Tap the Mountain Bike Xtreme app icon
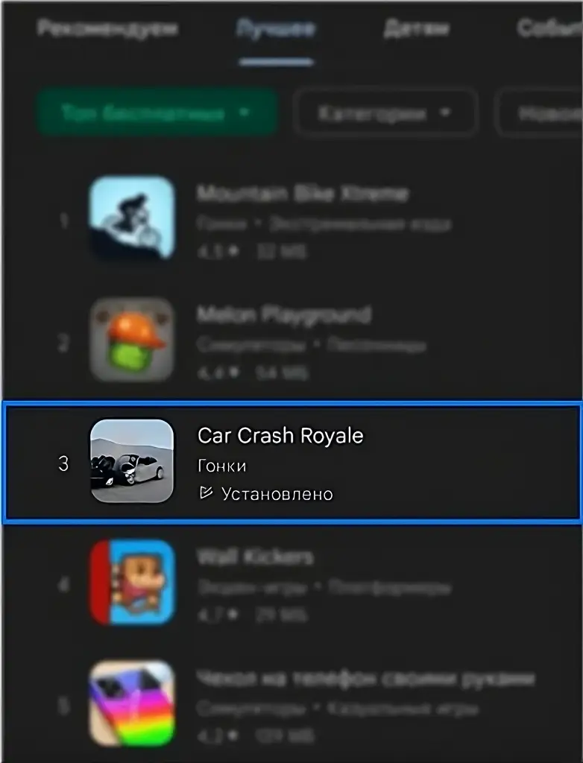Viewport: 583px width, 763px height. pos(132,218)
